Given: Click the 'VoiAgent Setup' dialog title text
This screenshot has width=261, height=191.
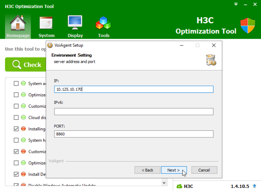Looking at the screenshot, I should (x=69, y=45).
